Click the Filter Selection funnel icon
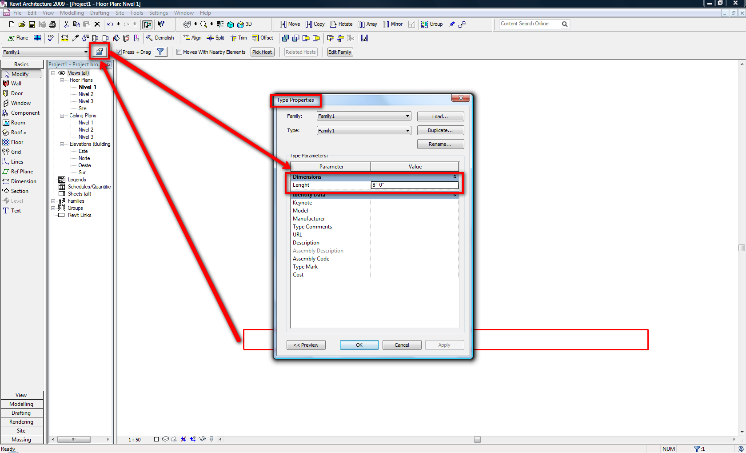The image size is (746, 453). point(160,52)
